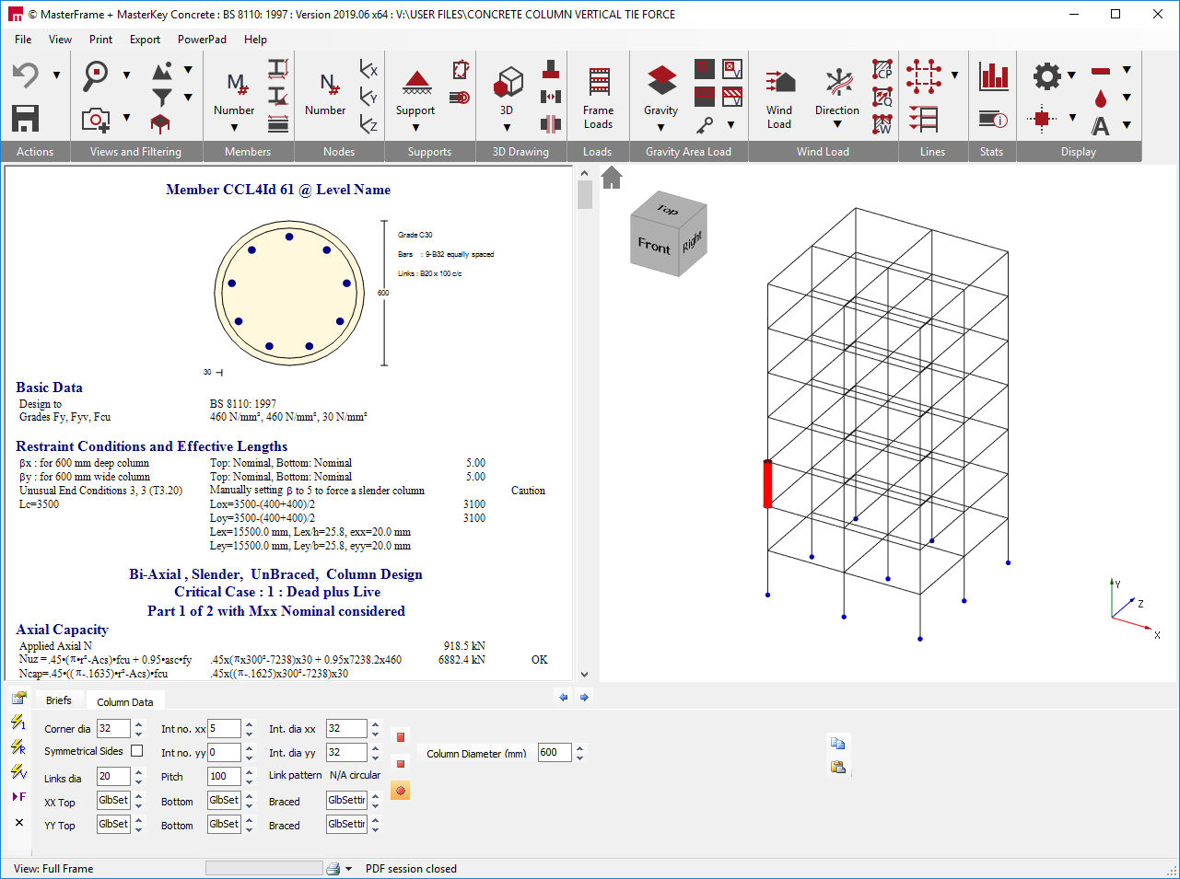The image size is (1180, 879).
Task: Switch to the Briefs tab
Action: (x=59, y=700)
